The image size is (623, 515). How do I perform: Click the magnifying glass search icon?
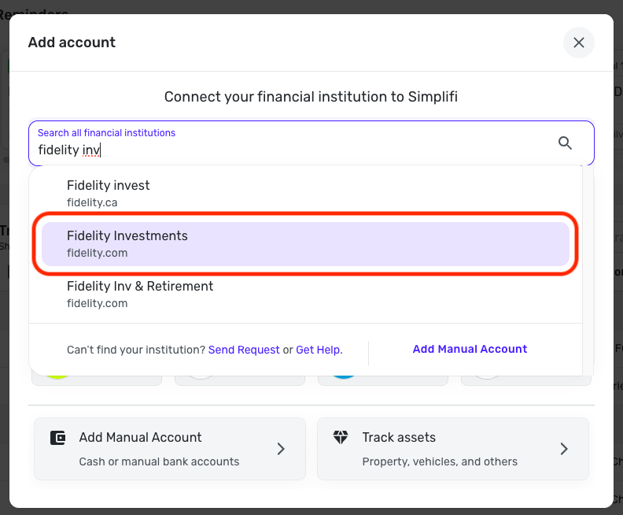coord(565,143)
